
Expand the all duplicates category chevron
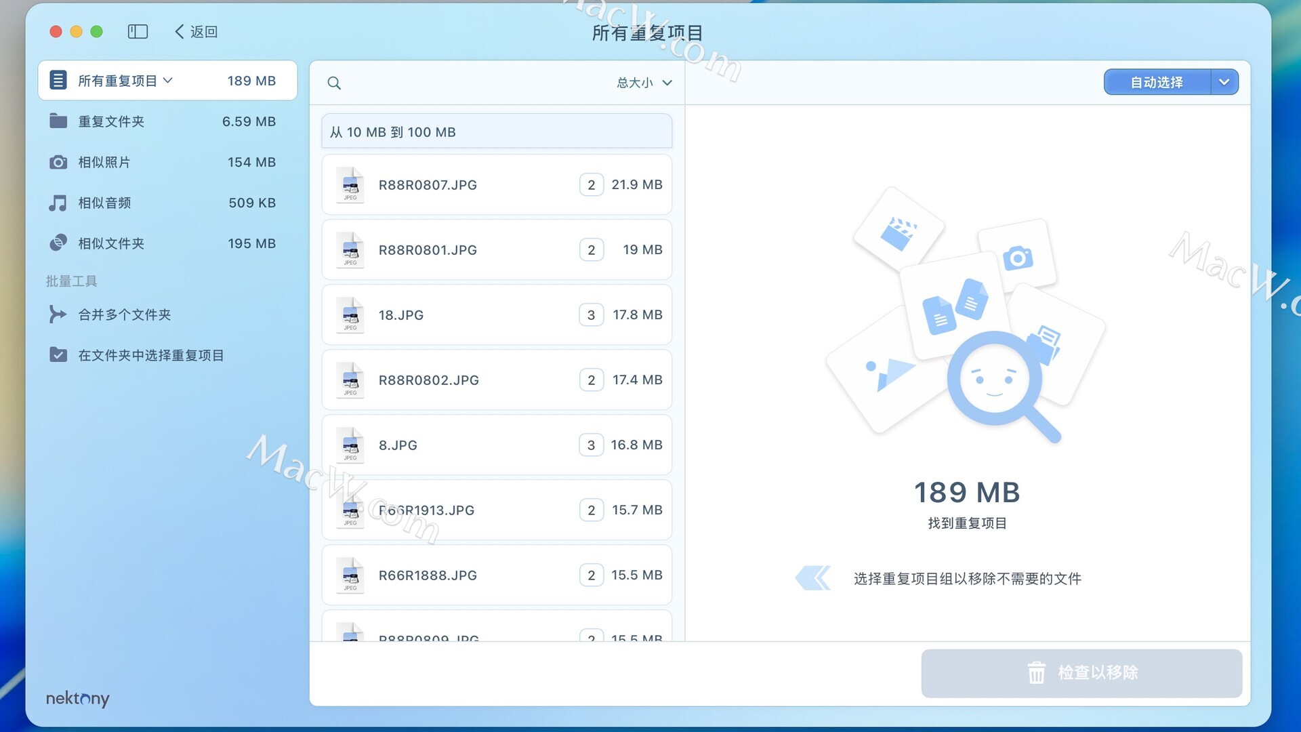[168, 80]
